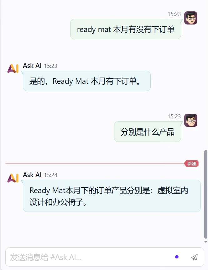Click Ask AI logo at 15:23 reply
This screenshot has width=208, height=270.
[13, 68]
